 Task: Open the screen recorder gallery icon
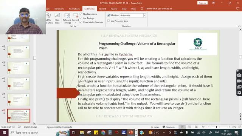[239, 87]
